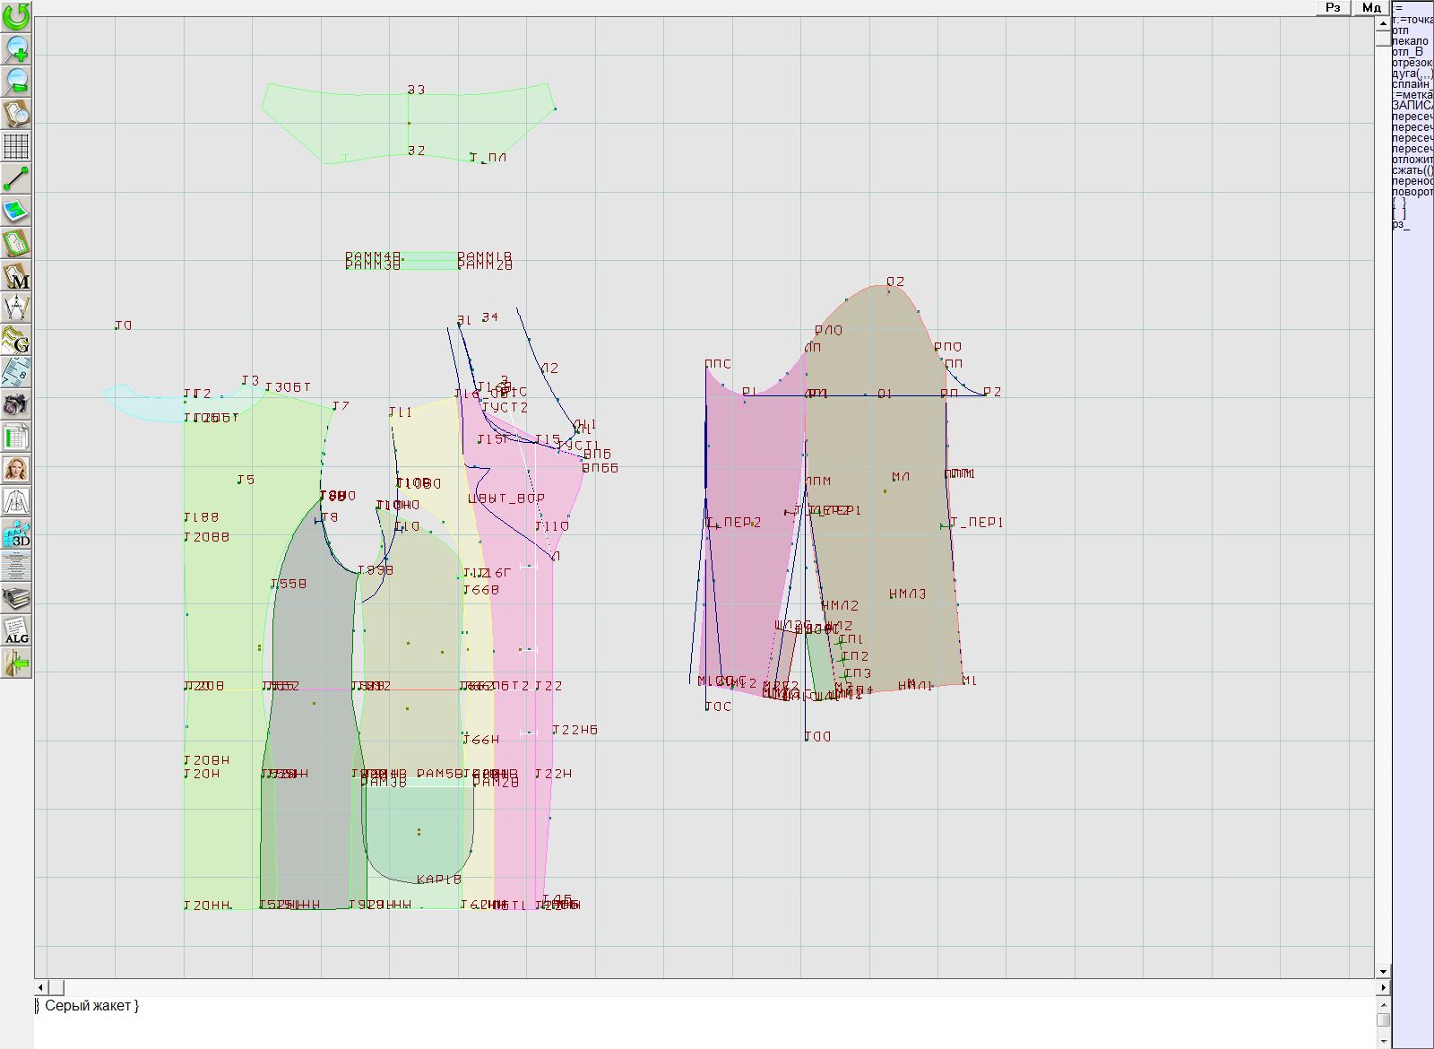This screenshot has width=1434, height=1049.
Task: Zoom in with the magnifier plus tool
Action: pos(16,48)
